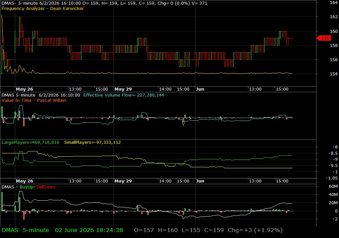Click 'Chg=+3 (+1.92%)' in status bar
The height and width of the screenshot is (238, 339).
pos(255,230)
